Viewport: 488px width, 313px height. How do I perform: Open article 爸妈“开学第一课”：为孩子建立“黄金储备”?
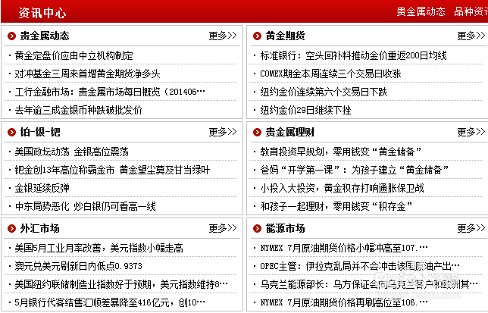[x=355, y=170]
